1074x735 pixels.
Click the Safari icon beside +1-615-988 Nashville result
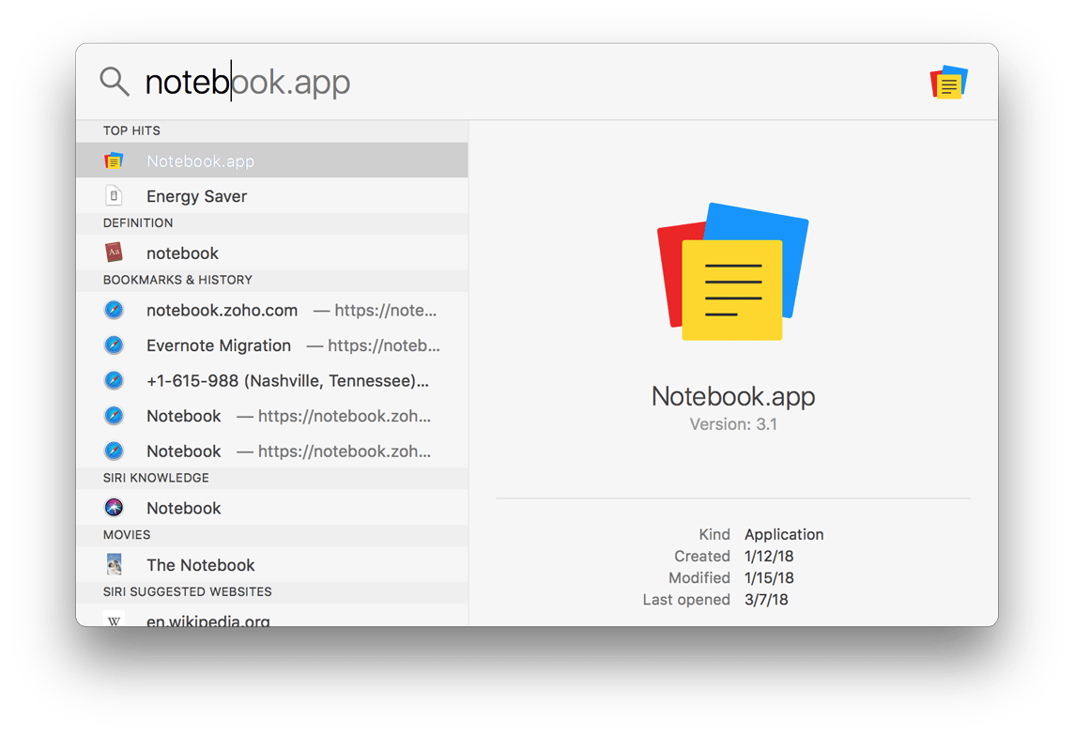click(114, 380)
